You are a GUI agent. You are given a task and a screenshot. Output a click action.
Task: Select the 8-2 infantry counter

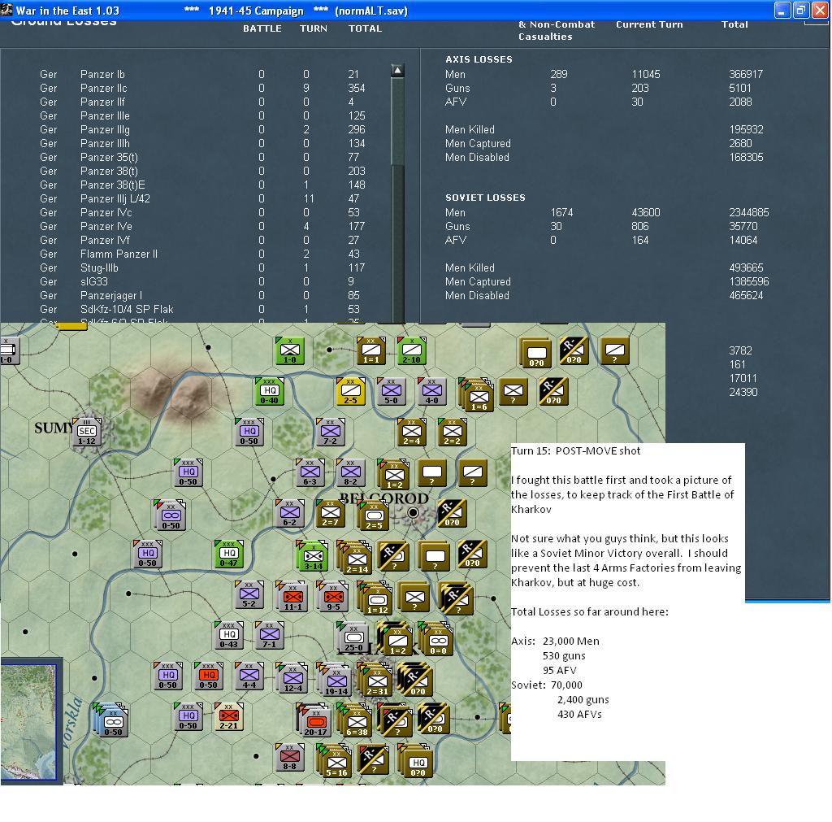pyautogui.click(x=351, y=473)
